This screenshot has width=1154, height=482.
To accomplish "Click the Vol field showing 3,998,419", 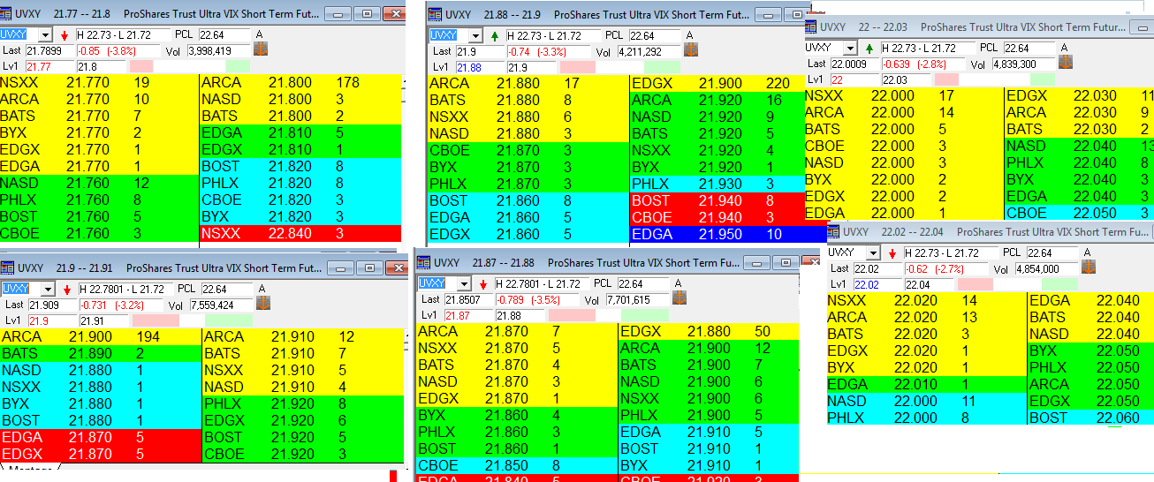I will (x=217, y=50).
